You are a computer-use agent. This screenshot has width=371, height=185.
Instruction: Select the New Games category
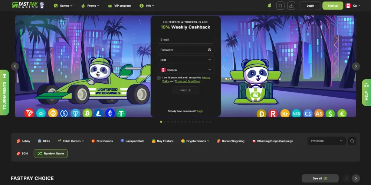[102, 141]
